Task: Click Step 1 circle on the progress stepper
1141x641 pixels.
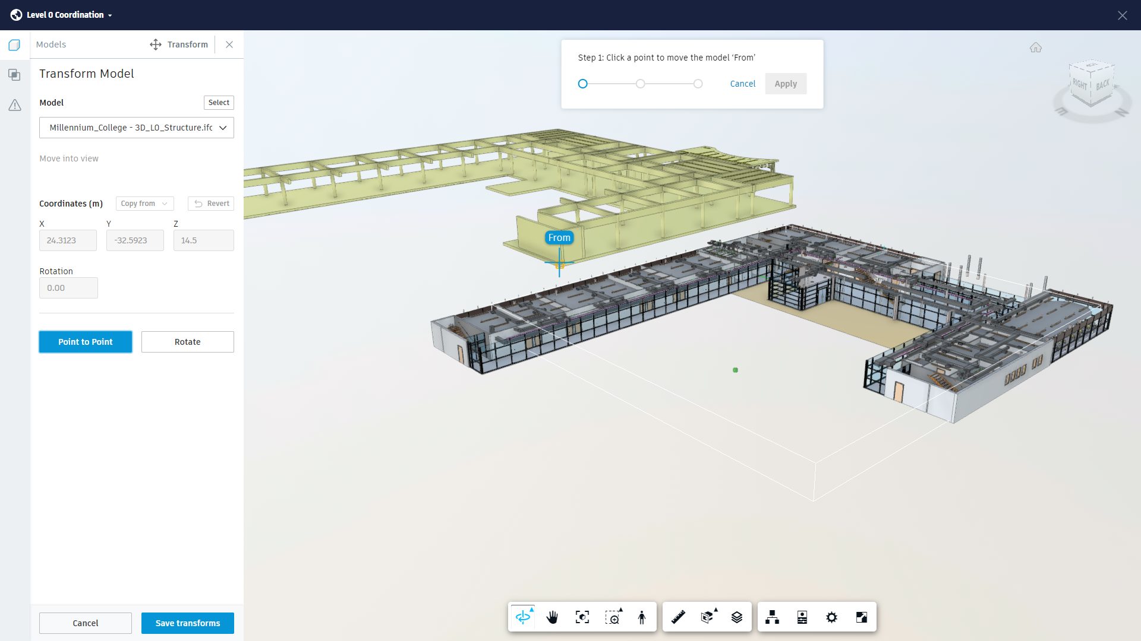Action: pos(583,84)
